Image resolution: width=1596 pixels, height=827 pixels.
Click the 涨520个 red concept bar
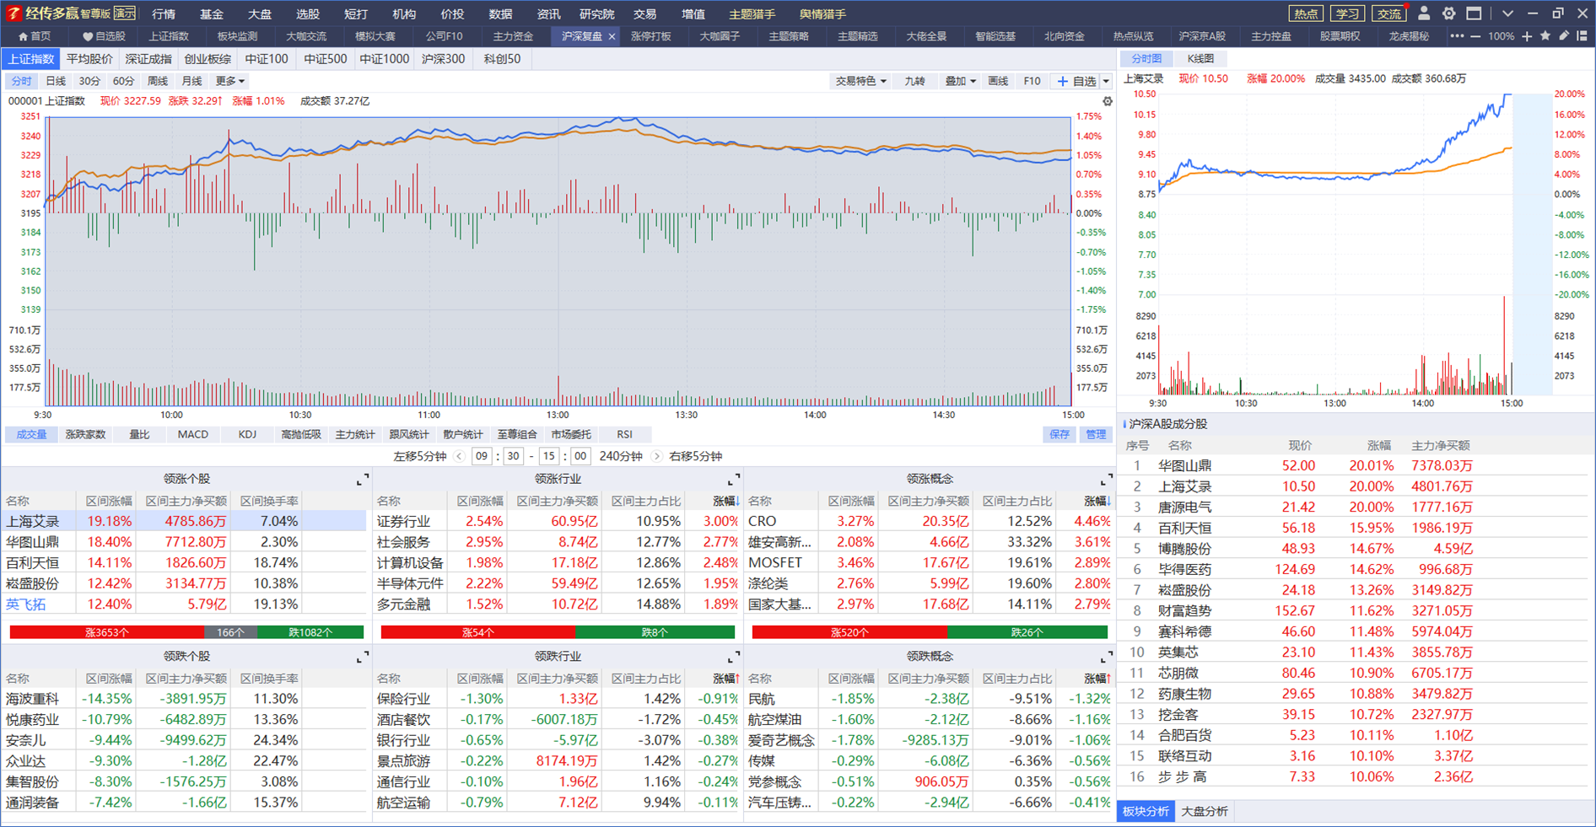[x=849, y=632]
